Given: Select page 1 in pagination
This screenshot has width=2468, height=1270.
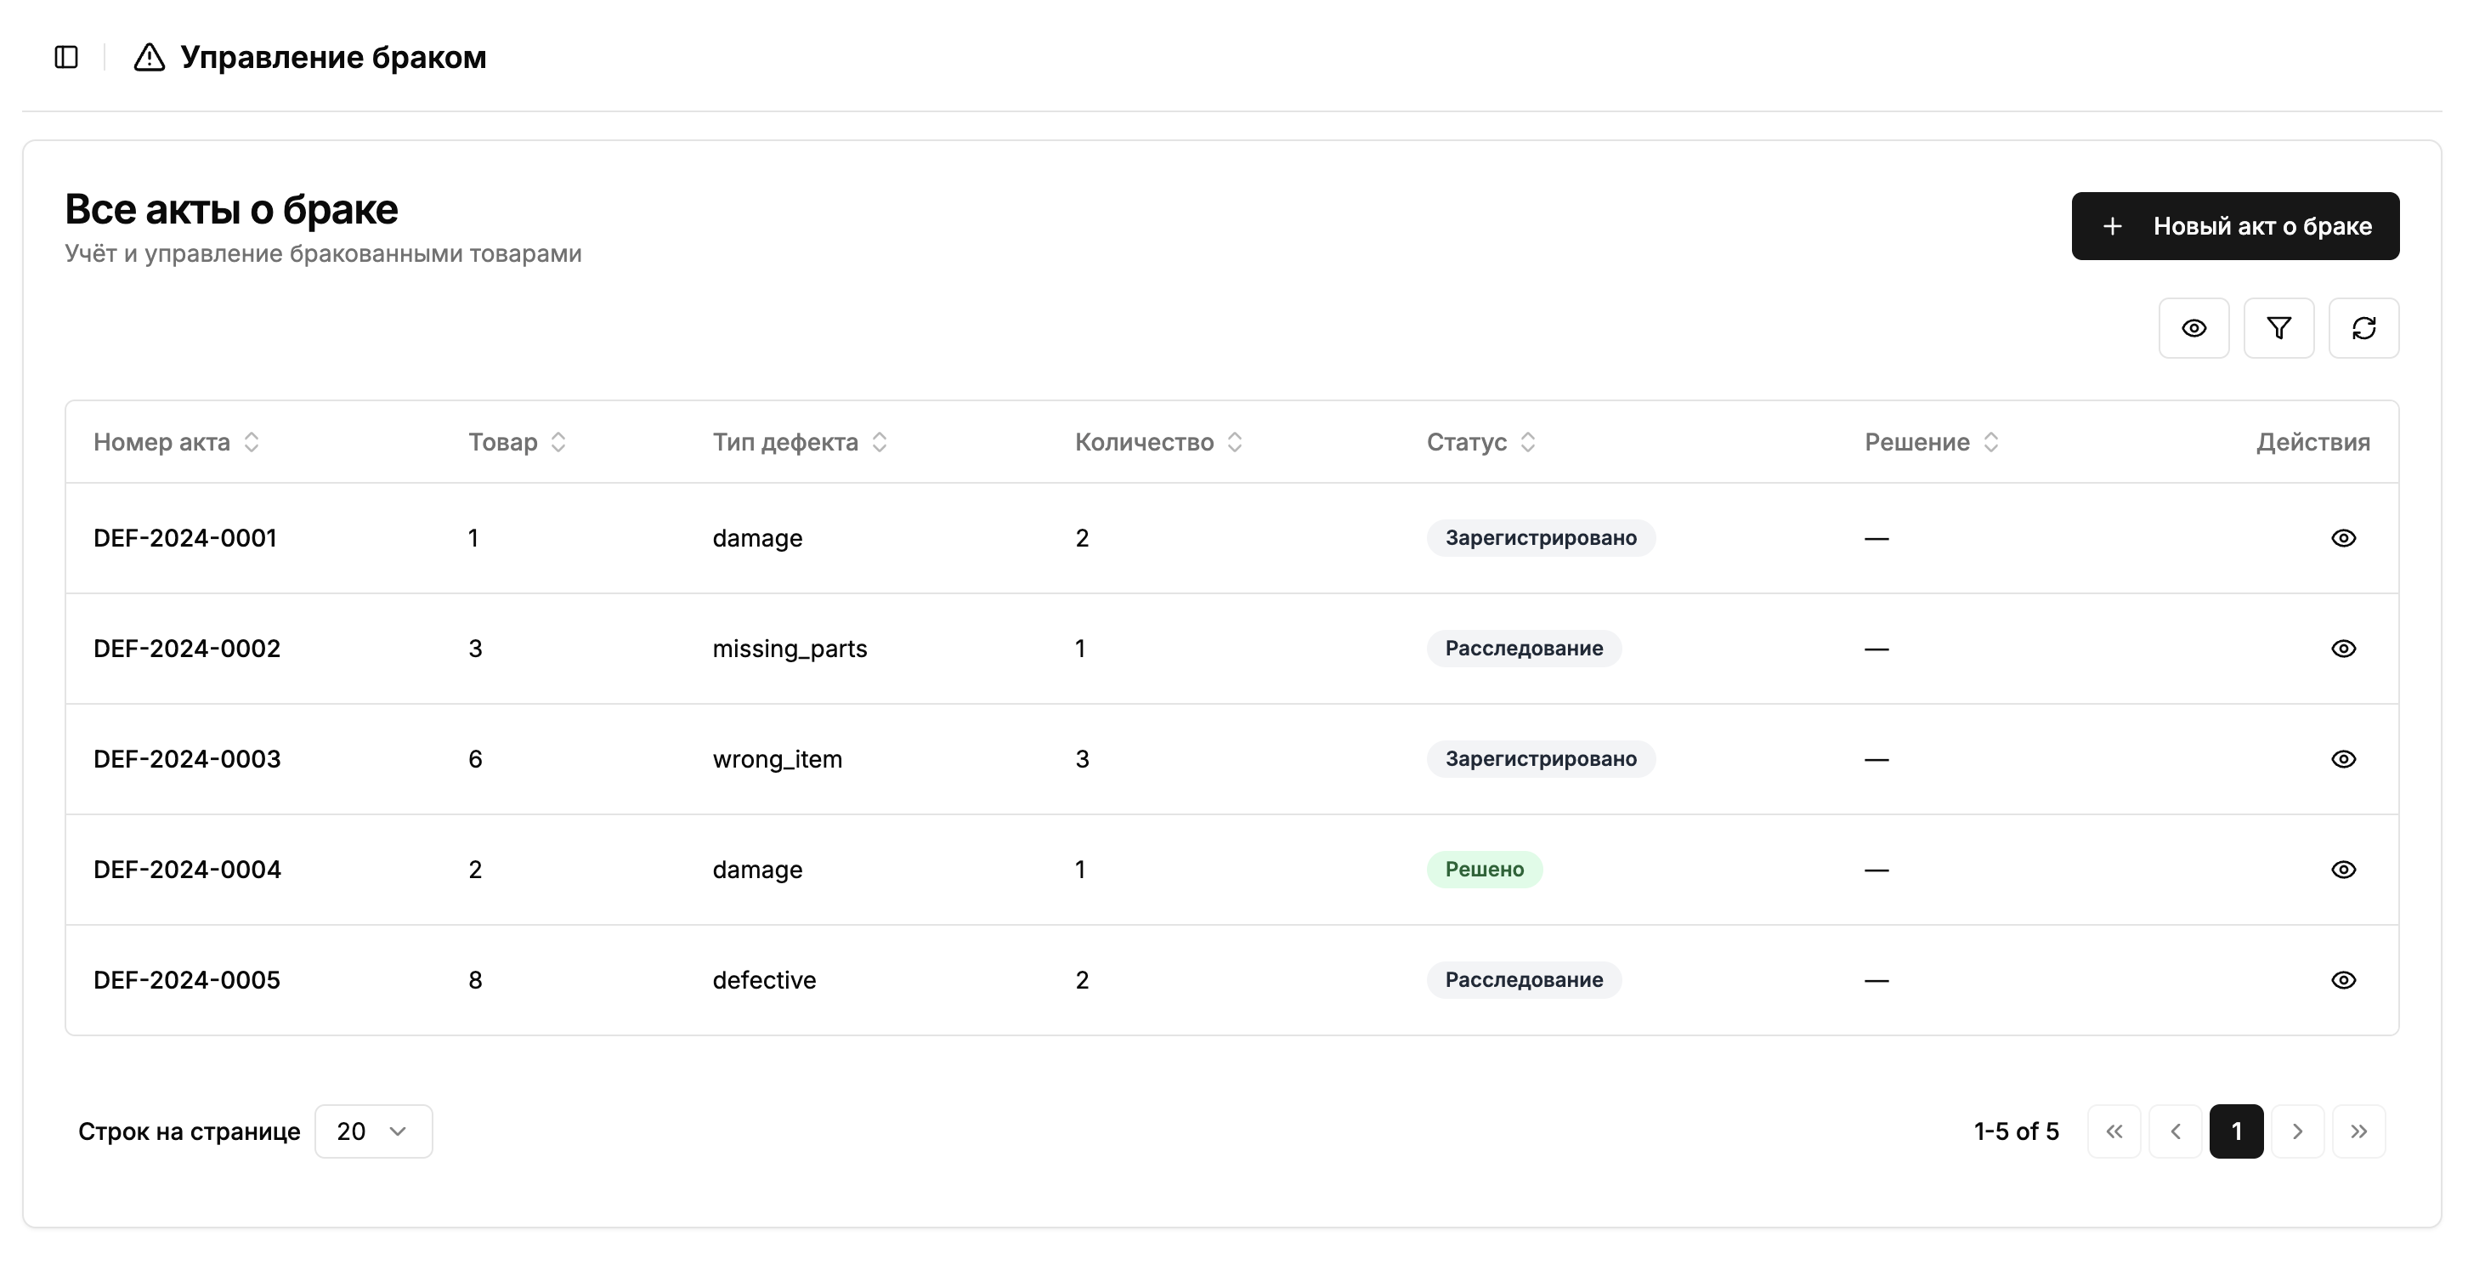Looking at the screenshot, I should pyautogui.click(x=2235, y=1131).
